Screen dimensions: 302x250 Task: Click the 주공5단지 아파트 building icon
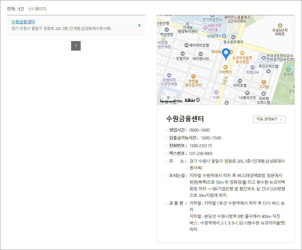[x=280, y=25]
